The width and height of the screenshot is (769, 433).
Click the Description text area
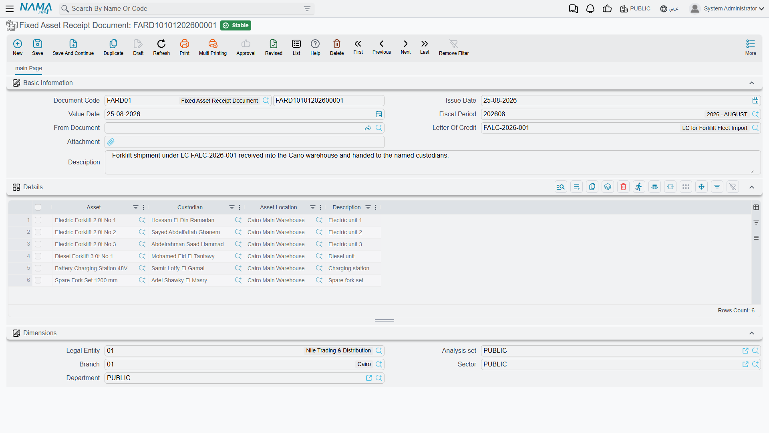(433, 162)
